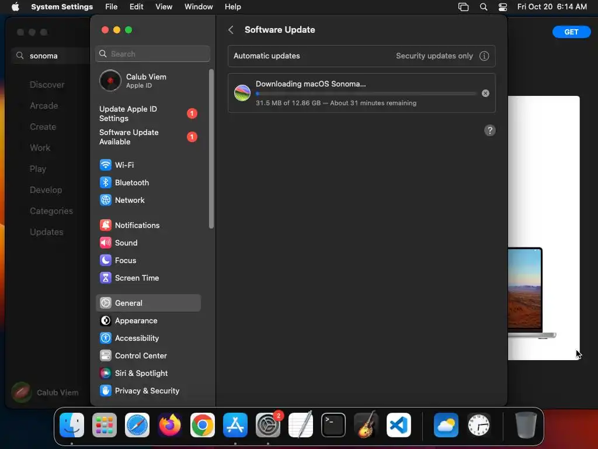Viewport: 598px width, 449px height.
Task: Select General in sidebar
Action: (148, 303)
